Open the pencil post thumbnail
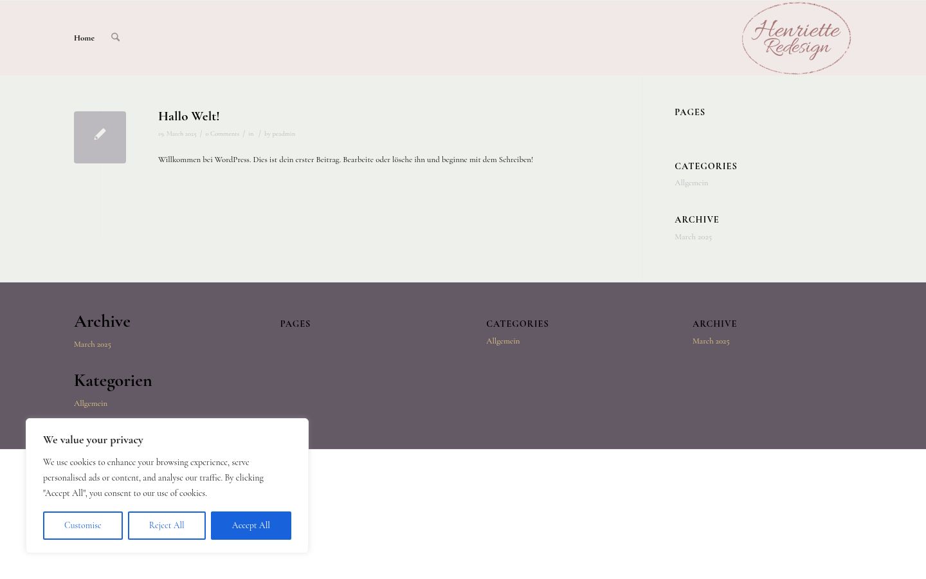This screenshot has width=926, height=579. [x=100, y=137]
